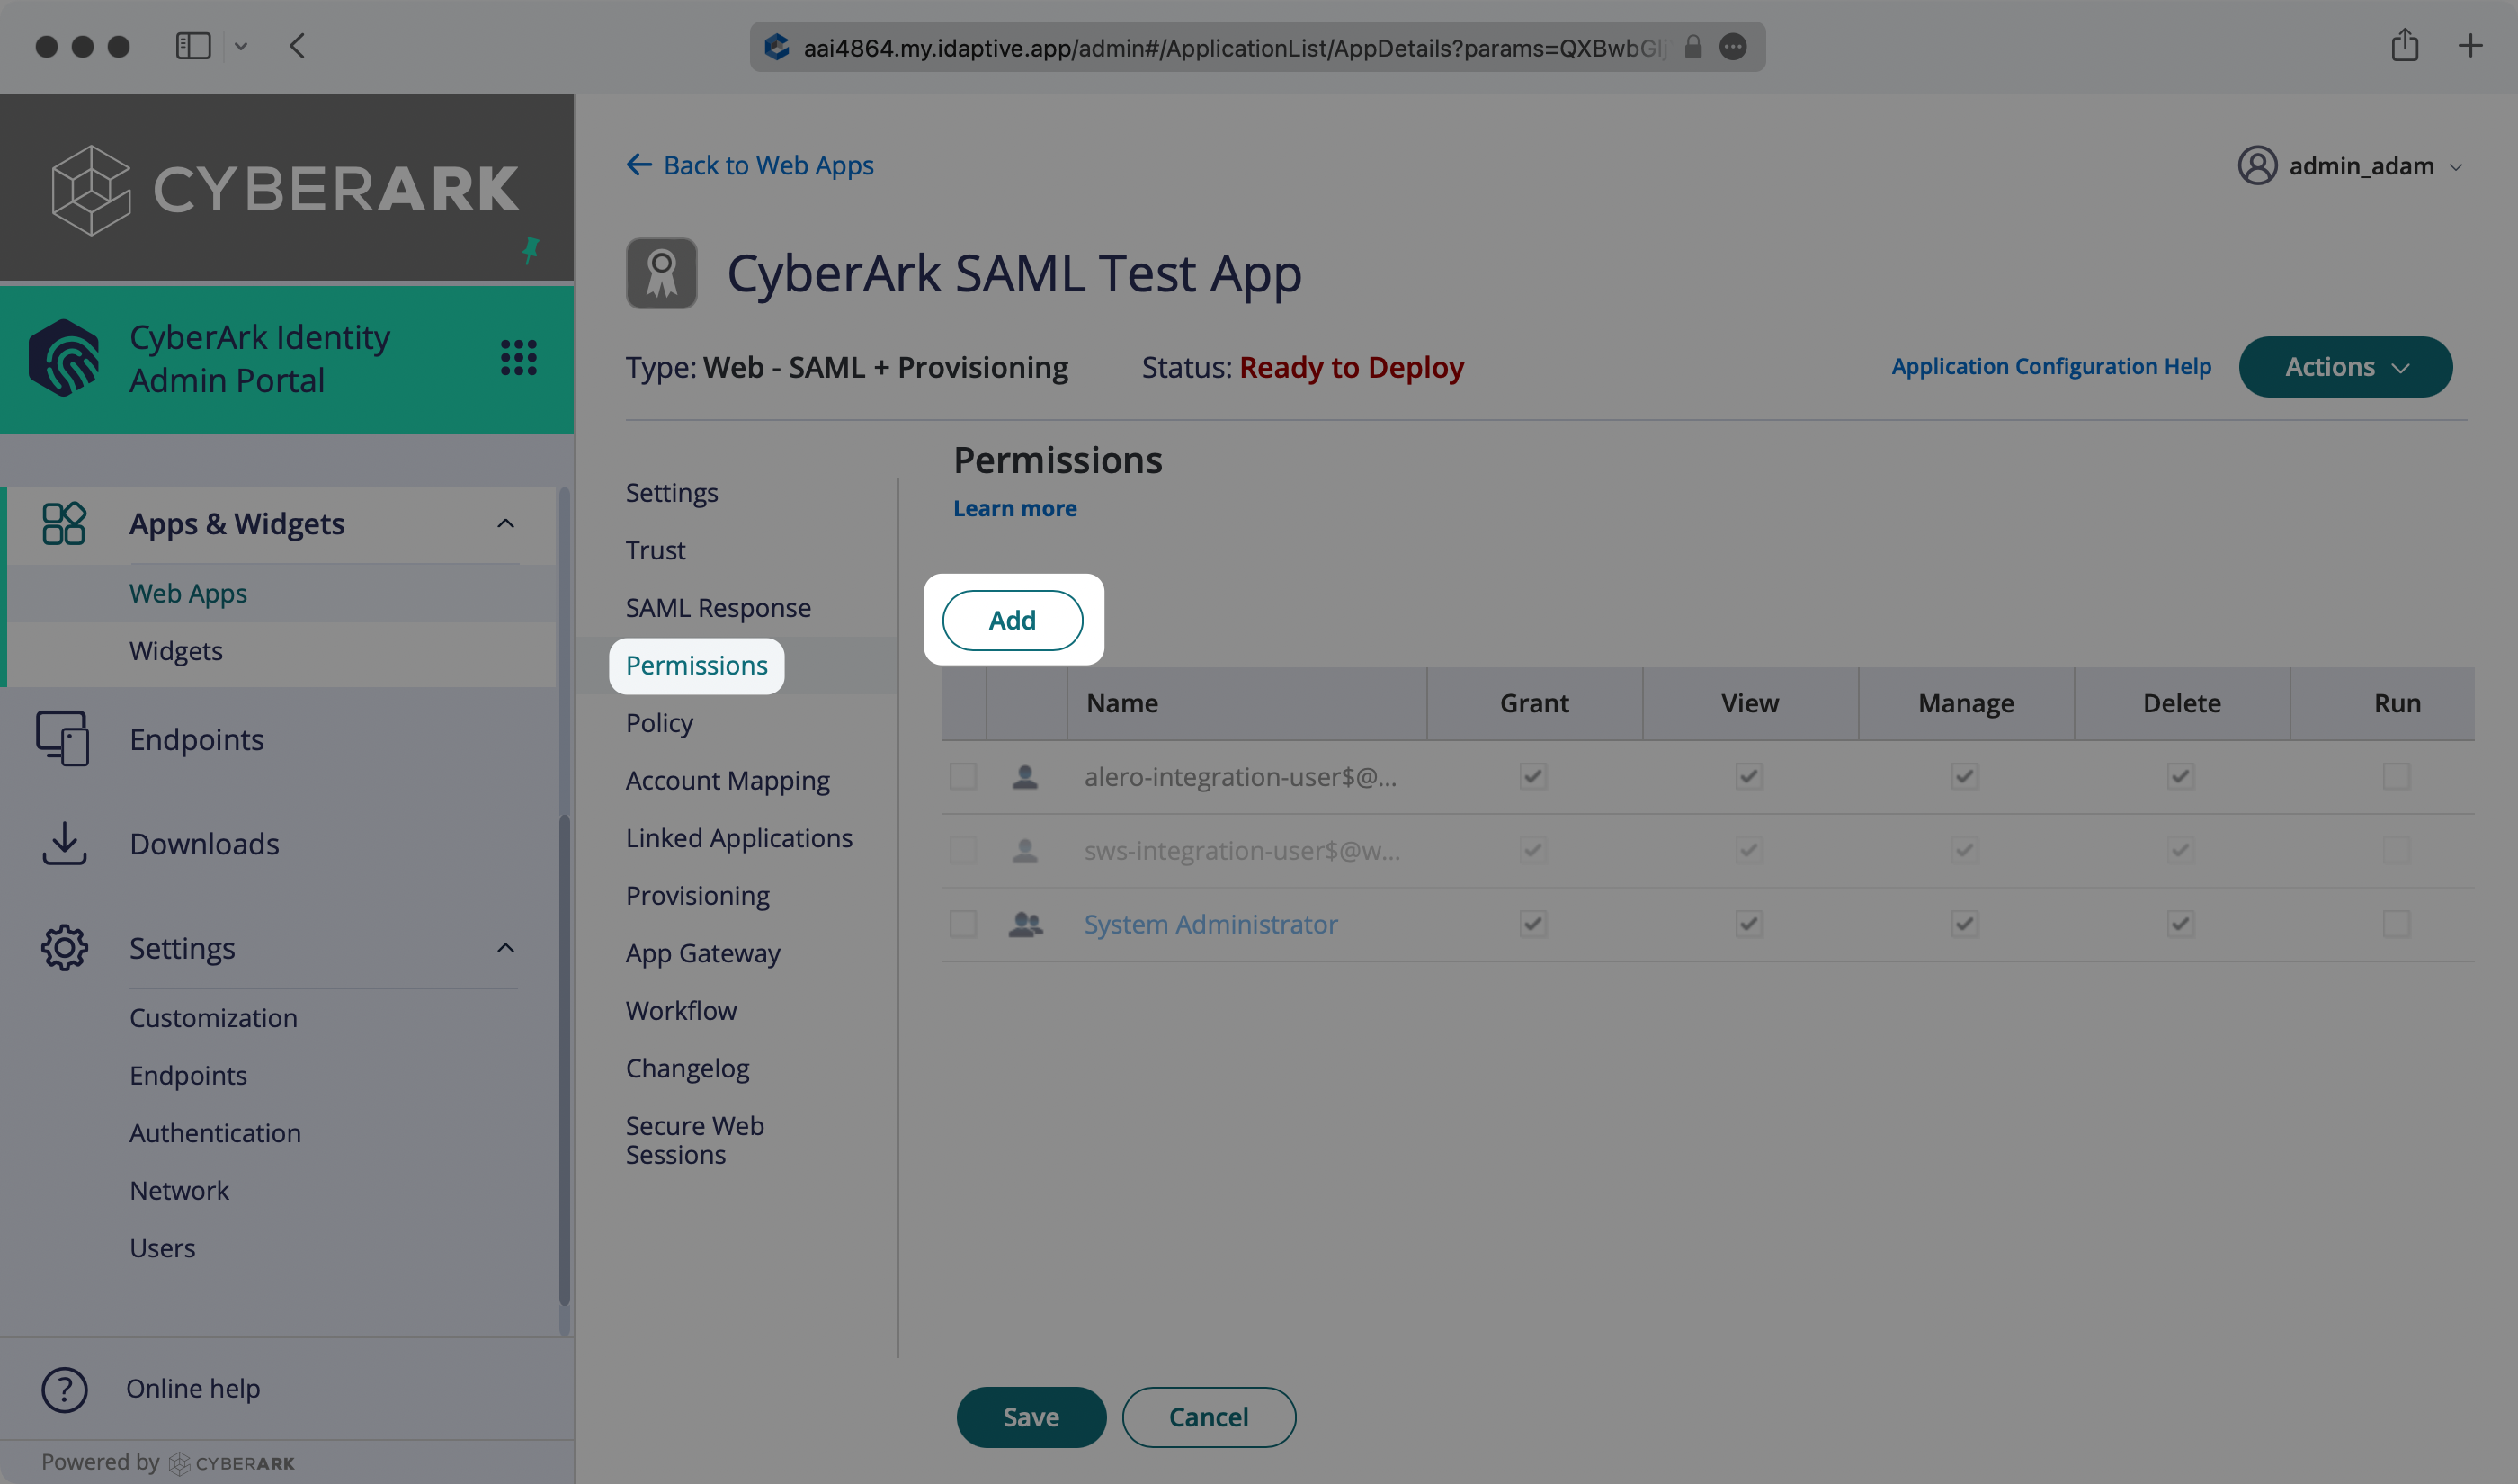Click the CyberArk SAML Test App application icon
Screen dimensions: 2518x1484
click(x=660, y=272)
